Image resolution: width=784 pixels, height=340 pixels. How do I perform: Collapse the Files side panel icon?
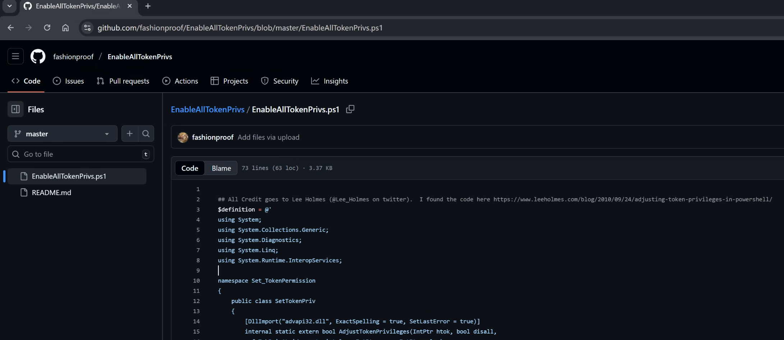click(x=15, y=109)
